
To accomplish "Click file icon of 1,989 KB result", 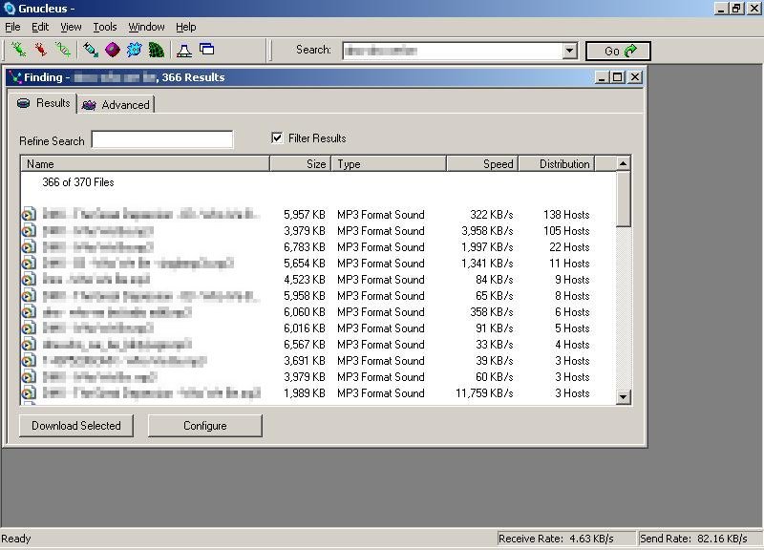I will 29,393.
